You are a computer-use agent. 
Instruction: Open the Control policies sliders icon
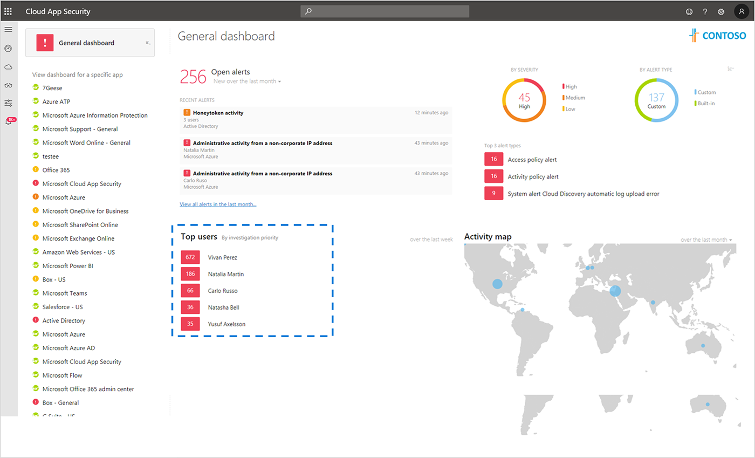pos(8,102)
